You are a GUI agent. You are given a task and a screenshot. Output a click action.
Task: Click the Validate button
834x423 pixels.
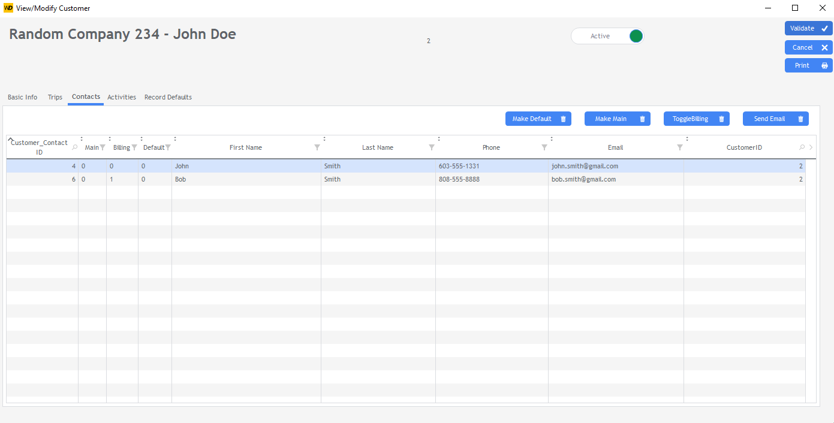[x=808, y=28]
